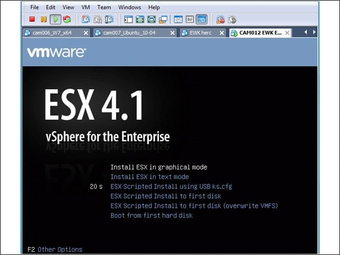The image size is (340, 255).
Task: Reset the virtual machine with restart icon
Action: click(67, 19)
